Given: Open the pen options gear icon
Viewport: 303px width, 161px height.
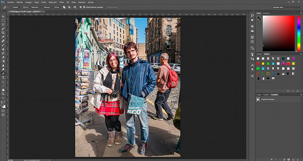Looking at the screenshot, I should click(x=80, y=7).
